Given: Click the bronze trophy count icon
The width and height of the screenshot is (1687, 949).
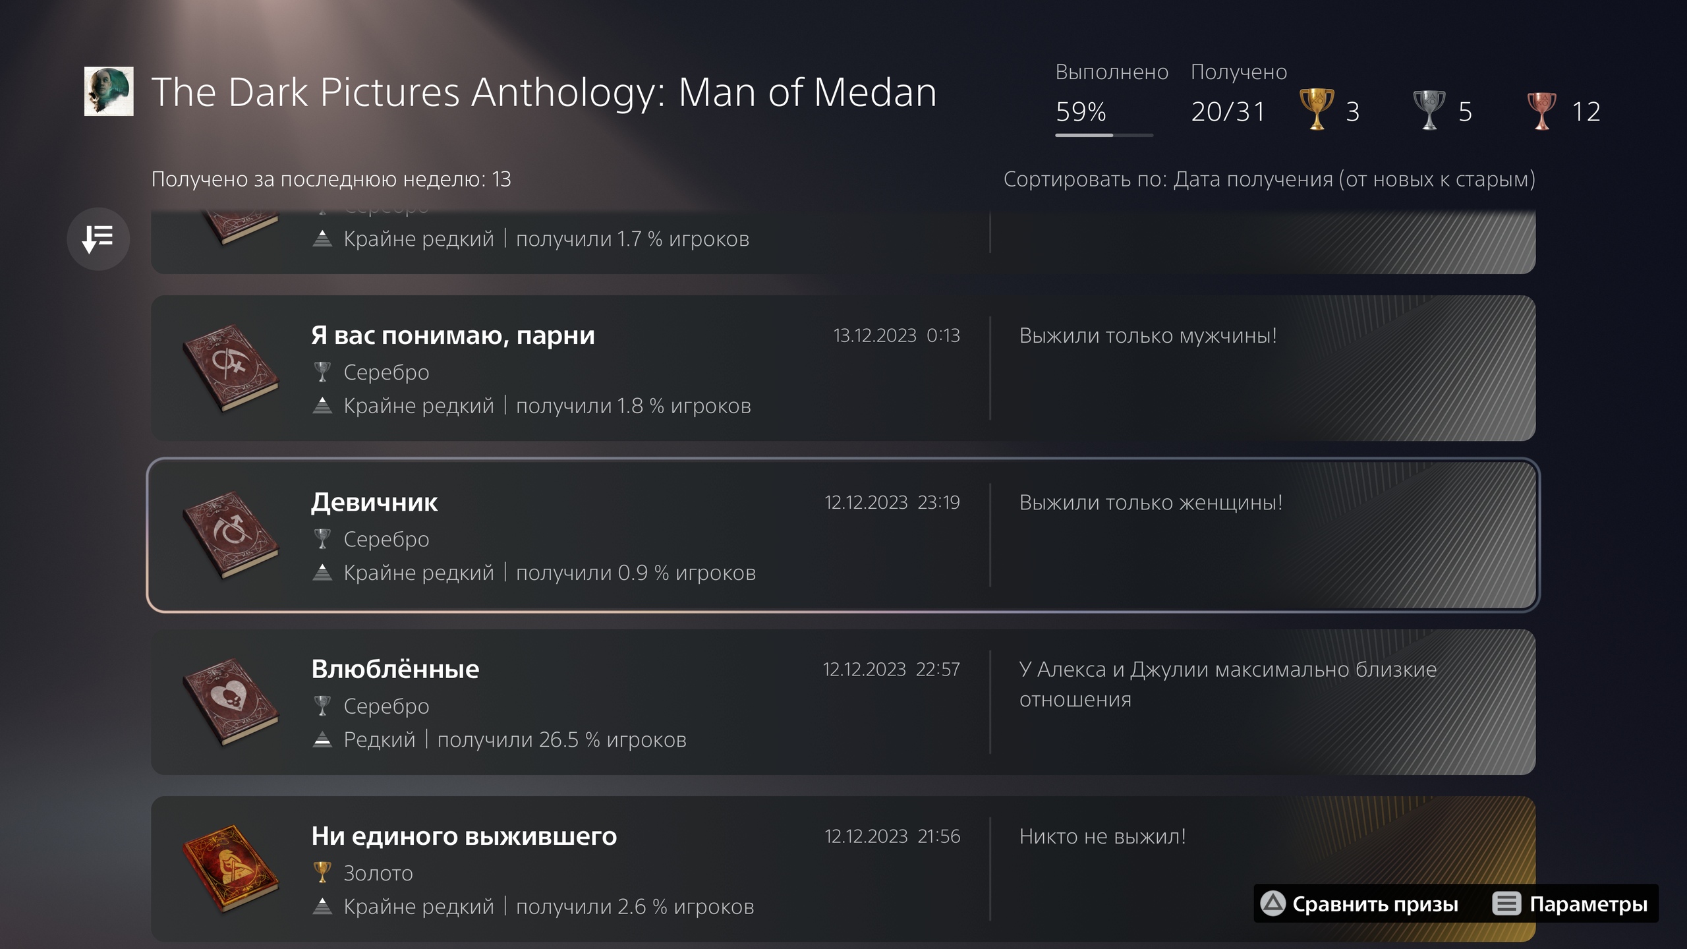Looking at the screenshot, I should click(1541, 110).
